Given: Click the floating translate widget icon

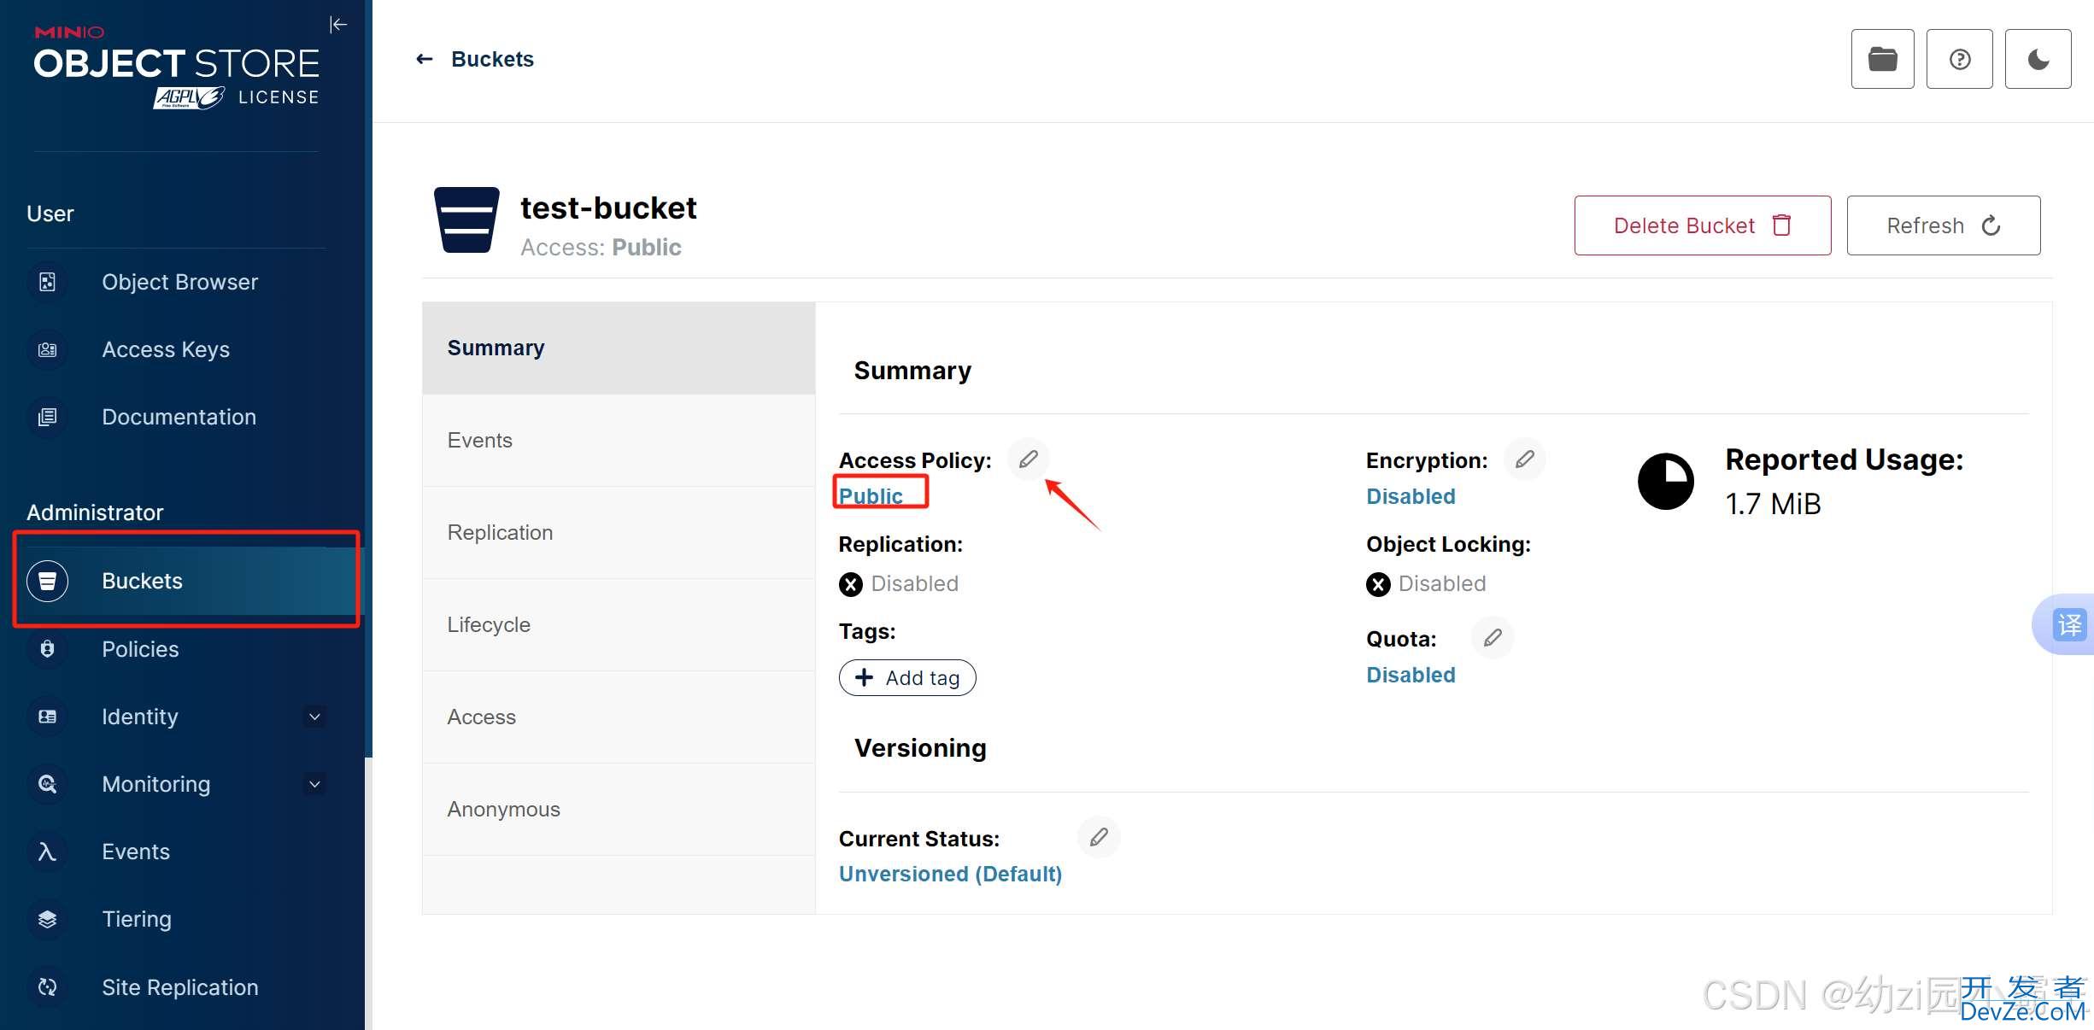Looking at the screenshot, I should (2068, 624).
